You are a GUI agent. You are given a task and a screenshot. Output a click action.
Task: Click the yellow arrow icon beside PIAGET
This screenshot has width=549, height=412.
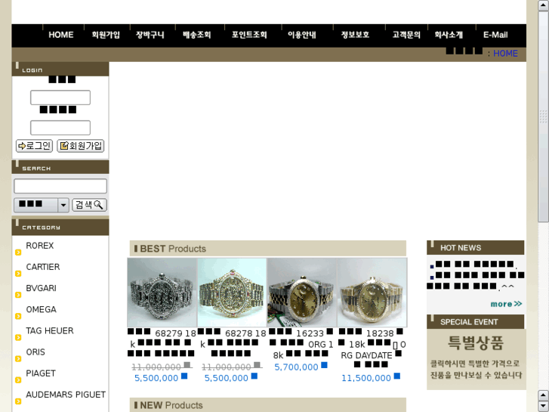[x=18, y=380]
